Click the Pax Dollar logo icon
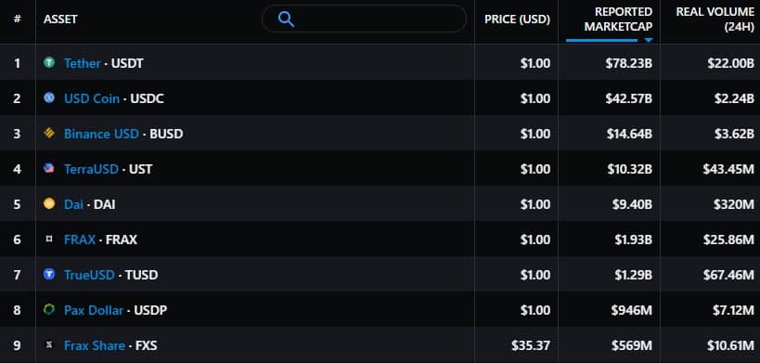Image resolution: width=760 pixels, height=363 pixels. point(49,310)
